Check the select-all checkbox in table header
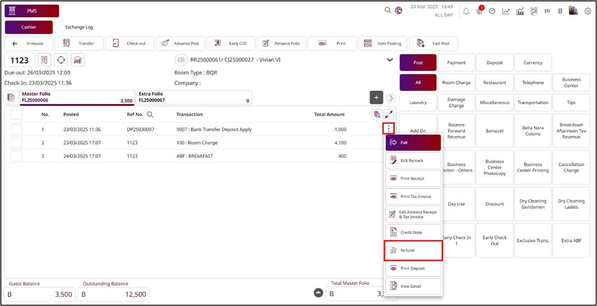Viewport: 597px width, 306px height. click(16, 115)
